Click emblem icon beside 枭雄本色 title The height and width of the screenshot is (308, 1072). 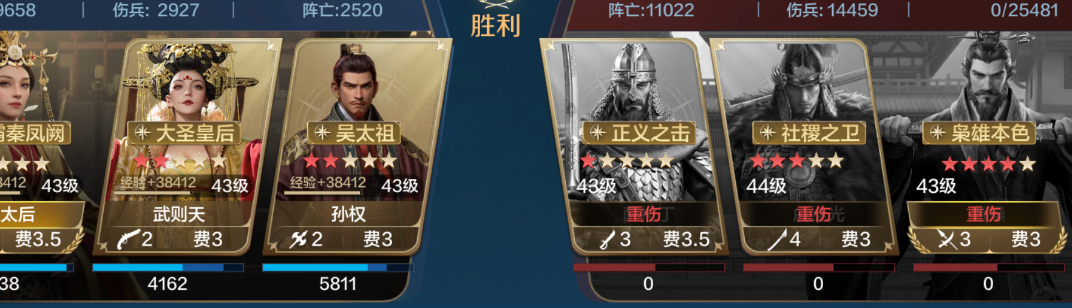coord(938,133)
